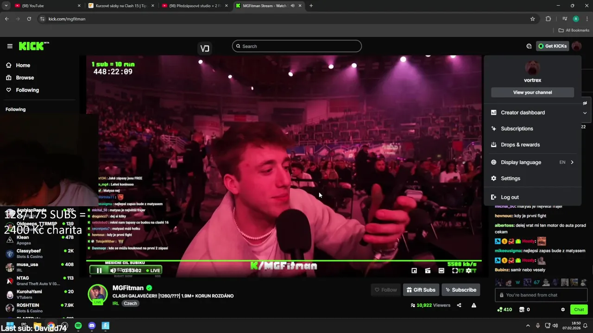Click the MGFitman channel avatar

(x=98, y=294)
